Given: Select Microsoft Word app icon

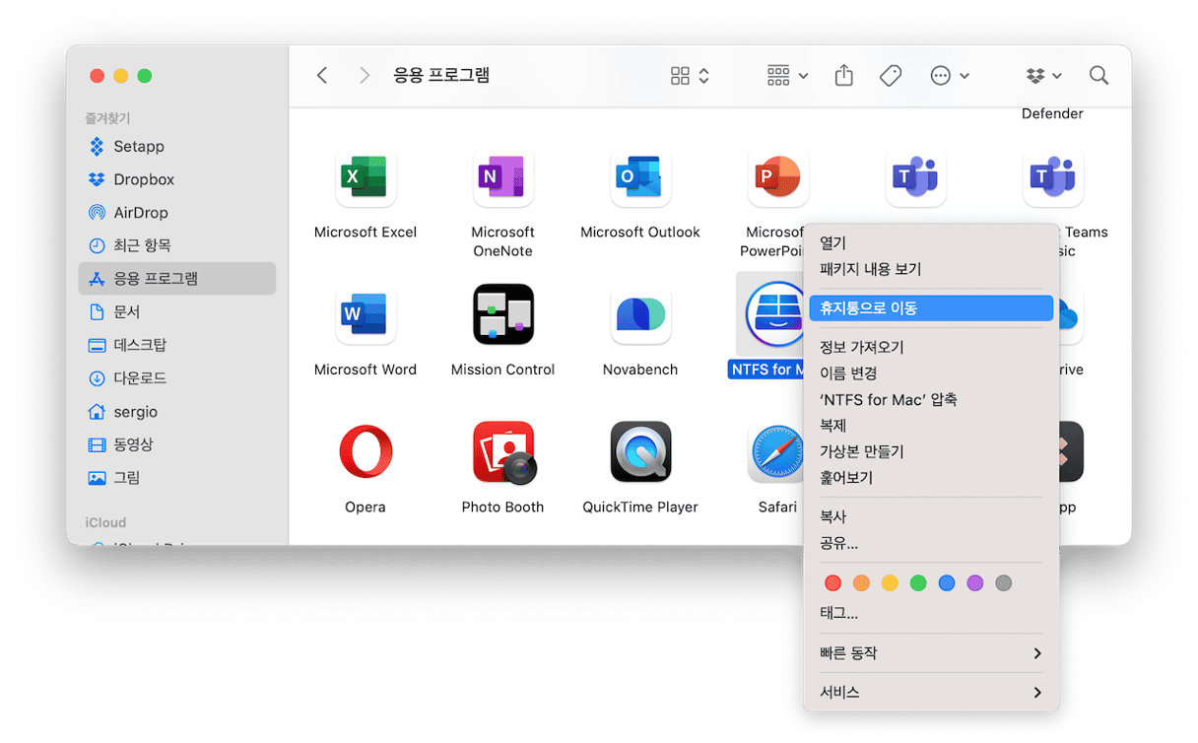Looking at the screenshot, I should coord(365,315).
